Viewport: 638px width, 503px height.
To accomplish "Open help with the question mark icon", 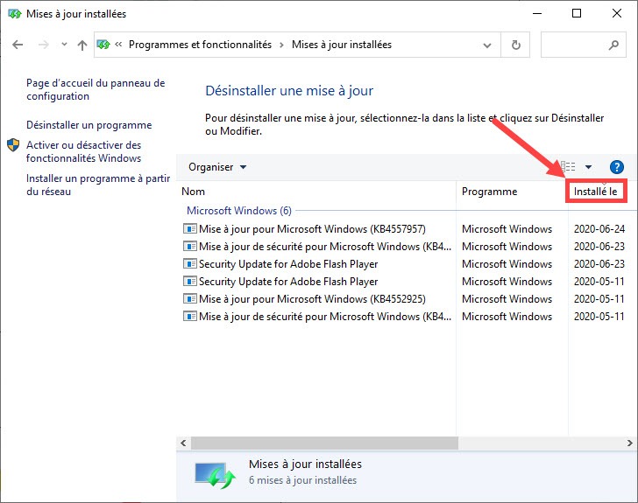I will coord(616,167).
